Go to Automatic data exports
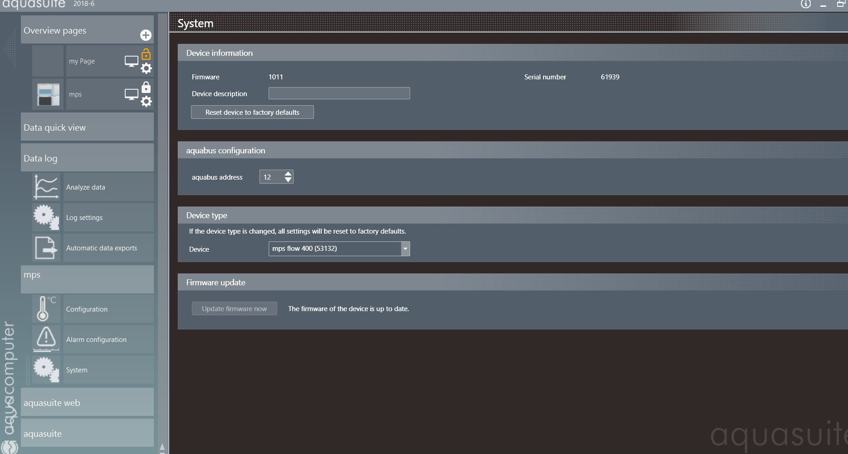 [108, 248]
